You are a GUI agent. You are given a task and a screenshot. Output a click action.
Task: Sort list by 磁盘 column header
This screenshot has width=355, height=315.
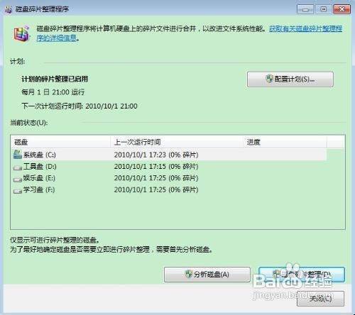[60, 142]
